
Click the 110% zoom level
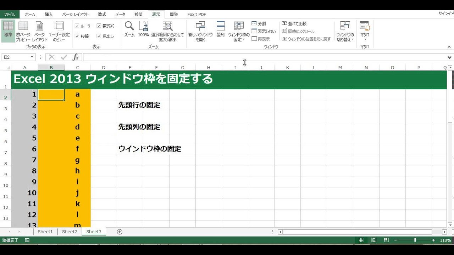pos(445,240)
